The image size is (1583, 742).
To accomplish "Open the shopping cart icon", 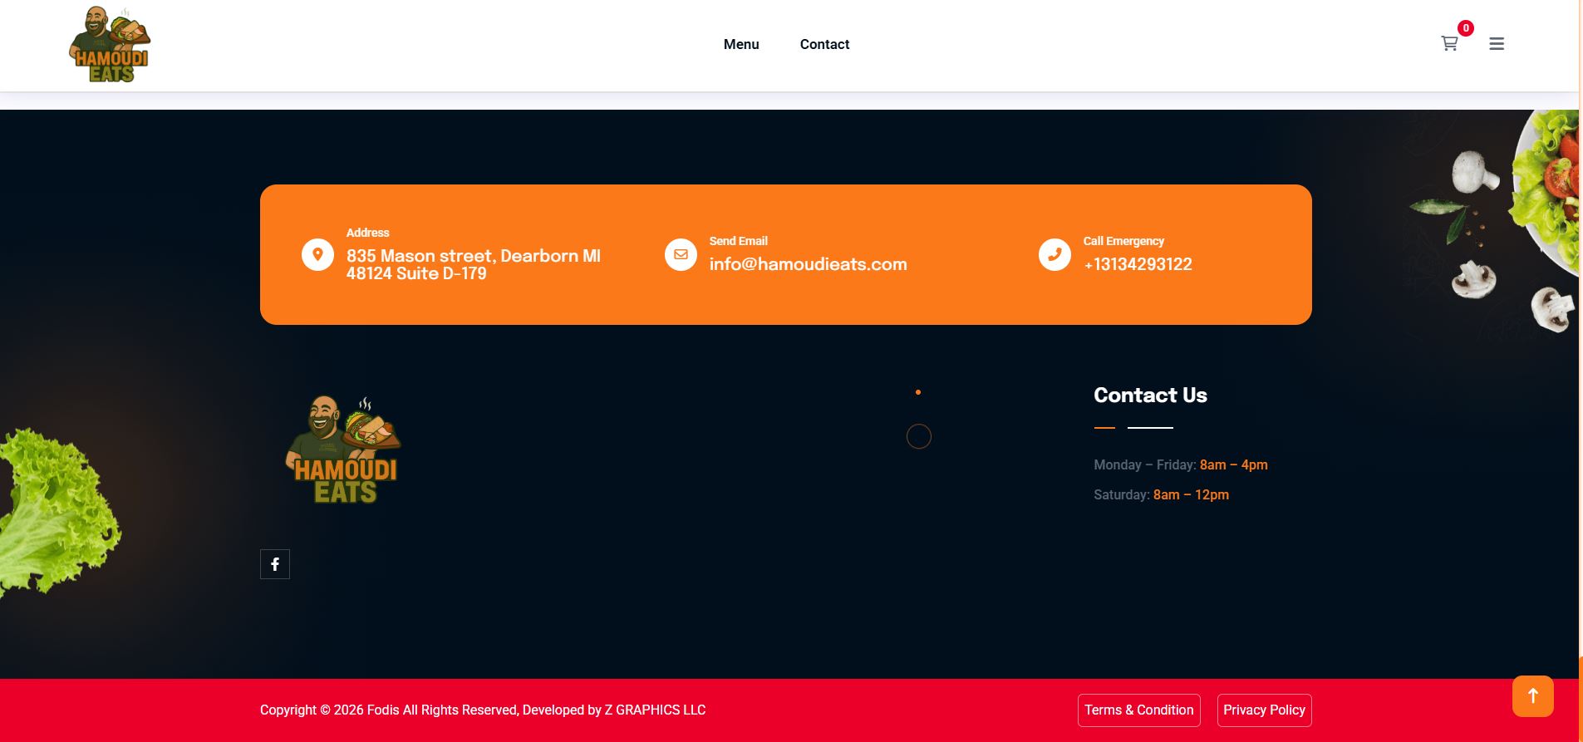I will pos(1449,44).
